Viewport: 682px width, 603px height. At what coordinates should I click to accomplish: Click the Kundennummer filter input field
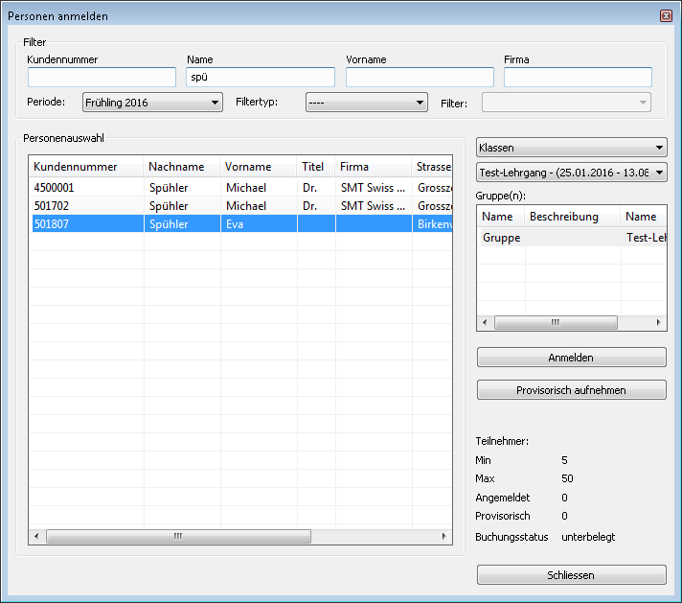(x=102, y=78)
